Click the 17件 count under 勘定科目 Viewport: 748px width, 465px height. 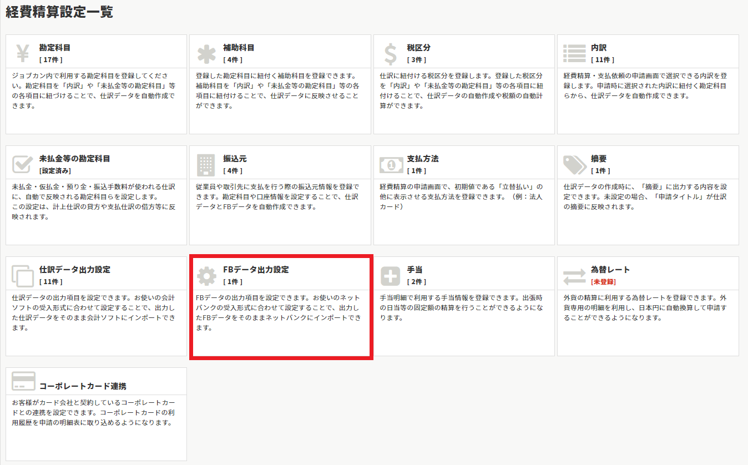click(x=50, y=60)
